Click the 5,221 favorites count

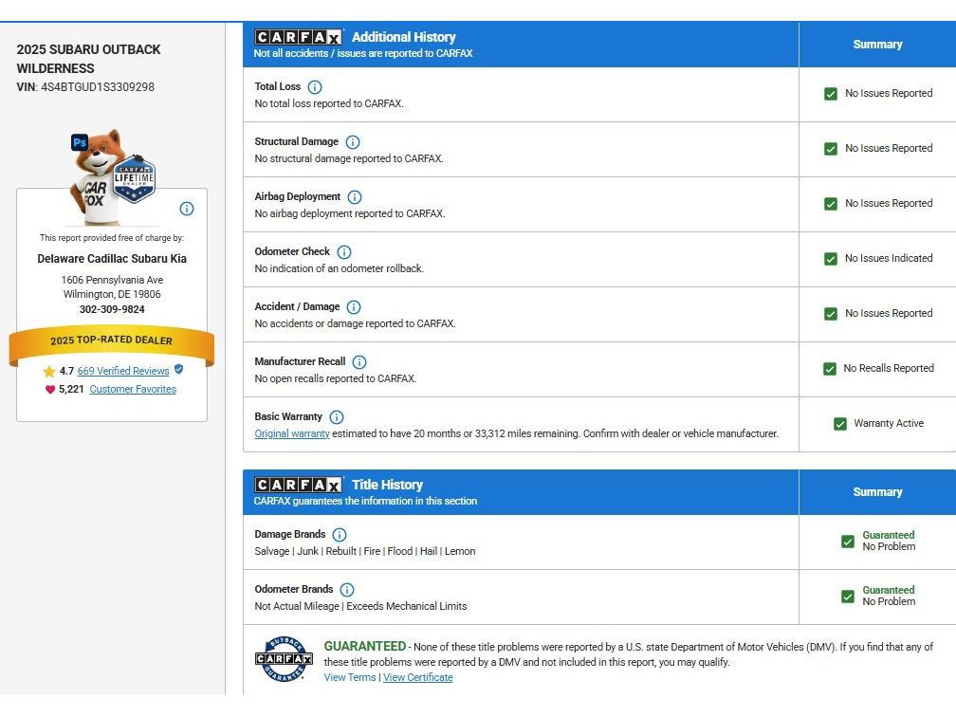71,389
